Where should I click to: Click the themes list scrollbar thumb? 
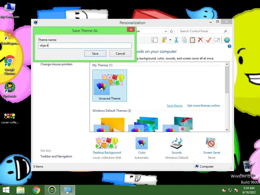[x=227, y=80]
